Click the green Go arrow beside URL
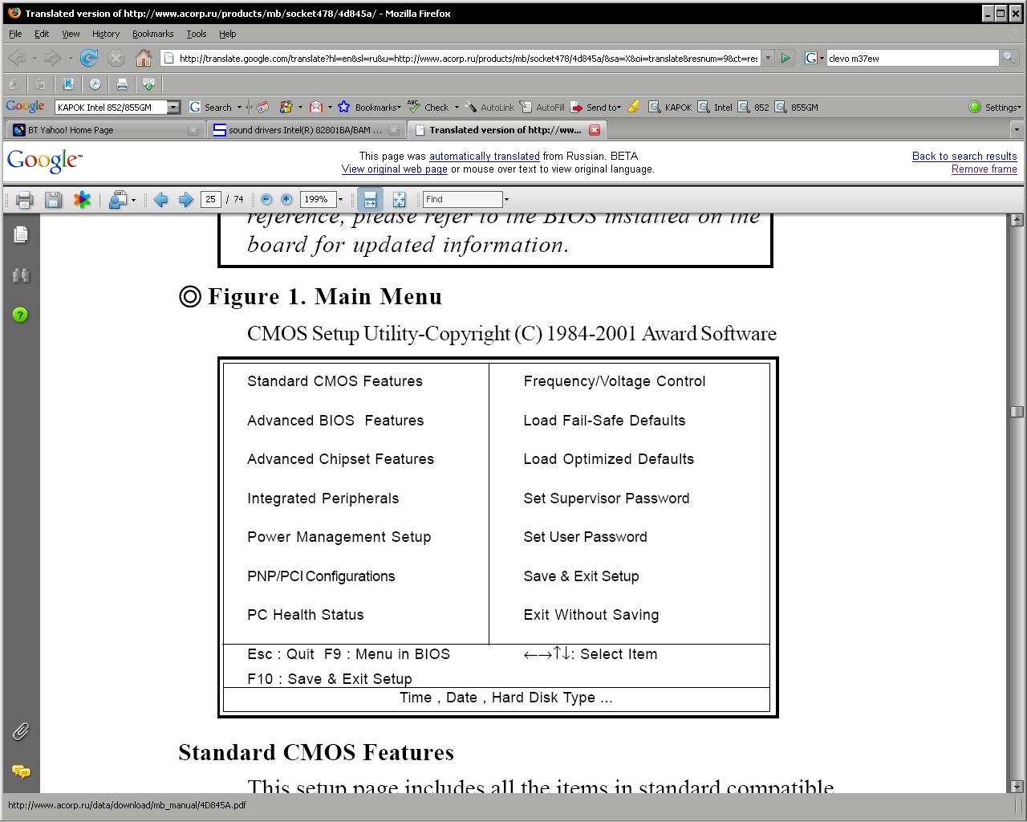This screenshot has height=822, width=1027. click(785, 58)
